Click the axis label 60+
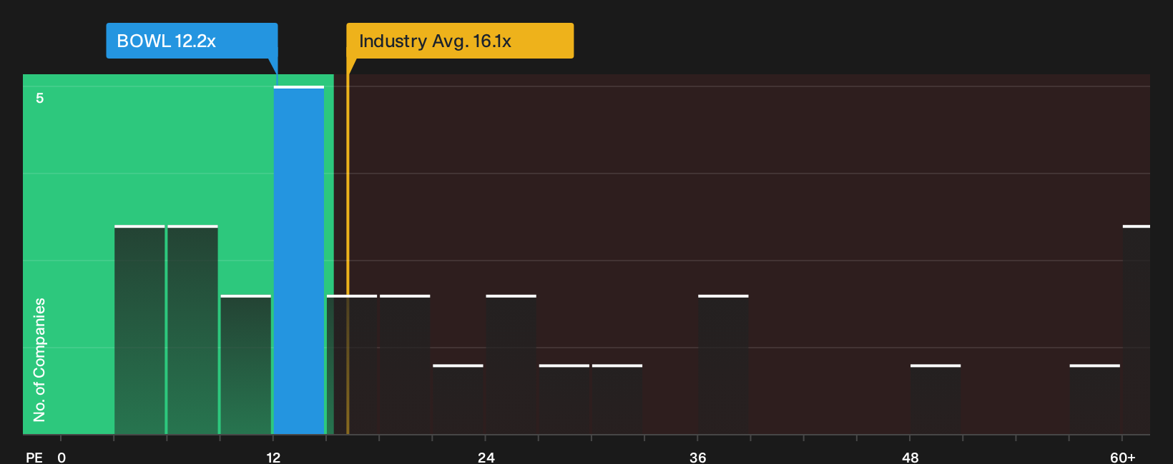 tap(1123, 457)
